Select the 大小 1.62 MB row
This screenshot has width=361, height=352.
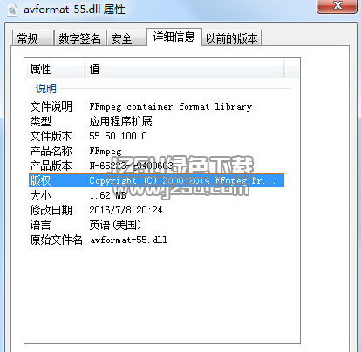[x=156, y=195]
